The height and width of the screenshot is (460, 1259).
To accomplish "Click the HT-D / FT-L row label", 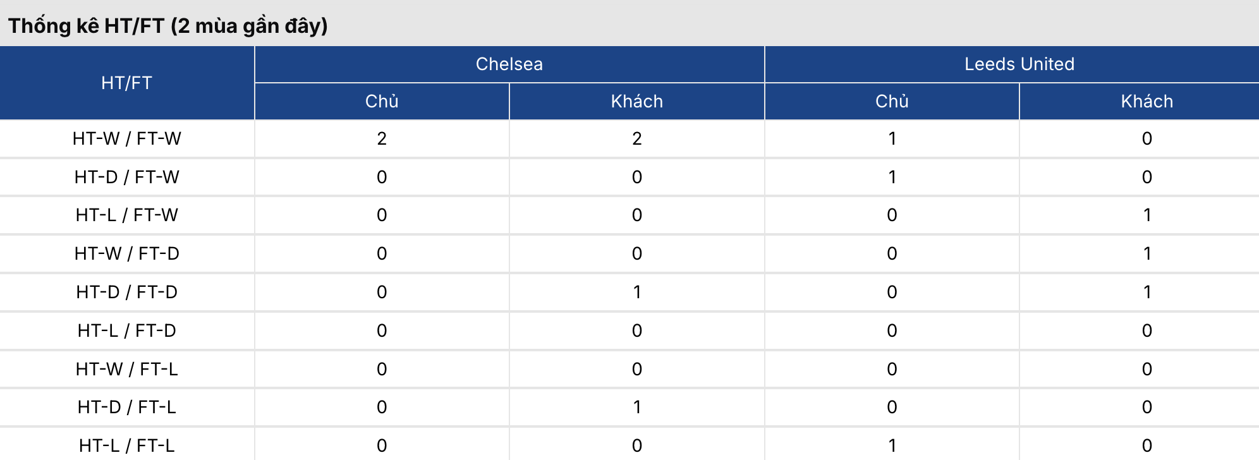I will coord(126,407).
